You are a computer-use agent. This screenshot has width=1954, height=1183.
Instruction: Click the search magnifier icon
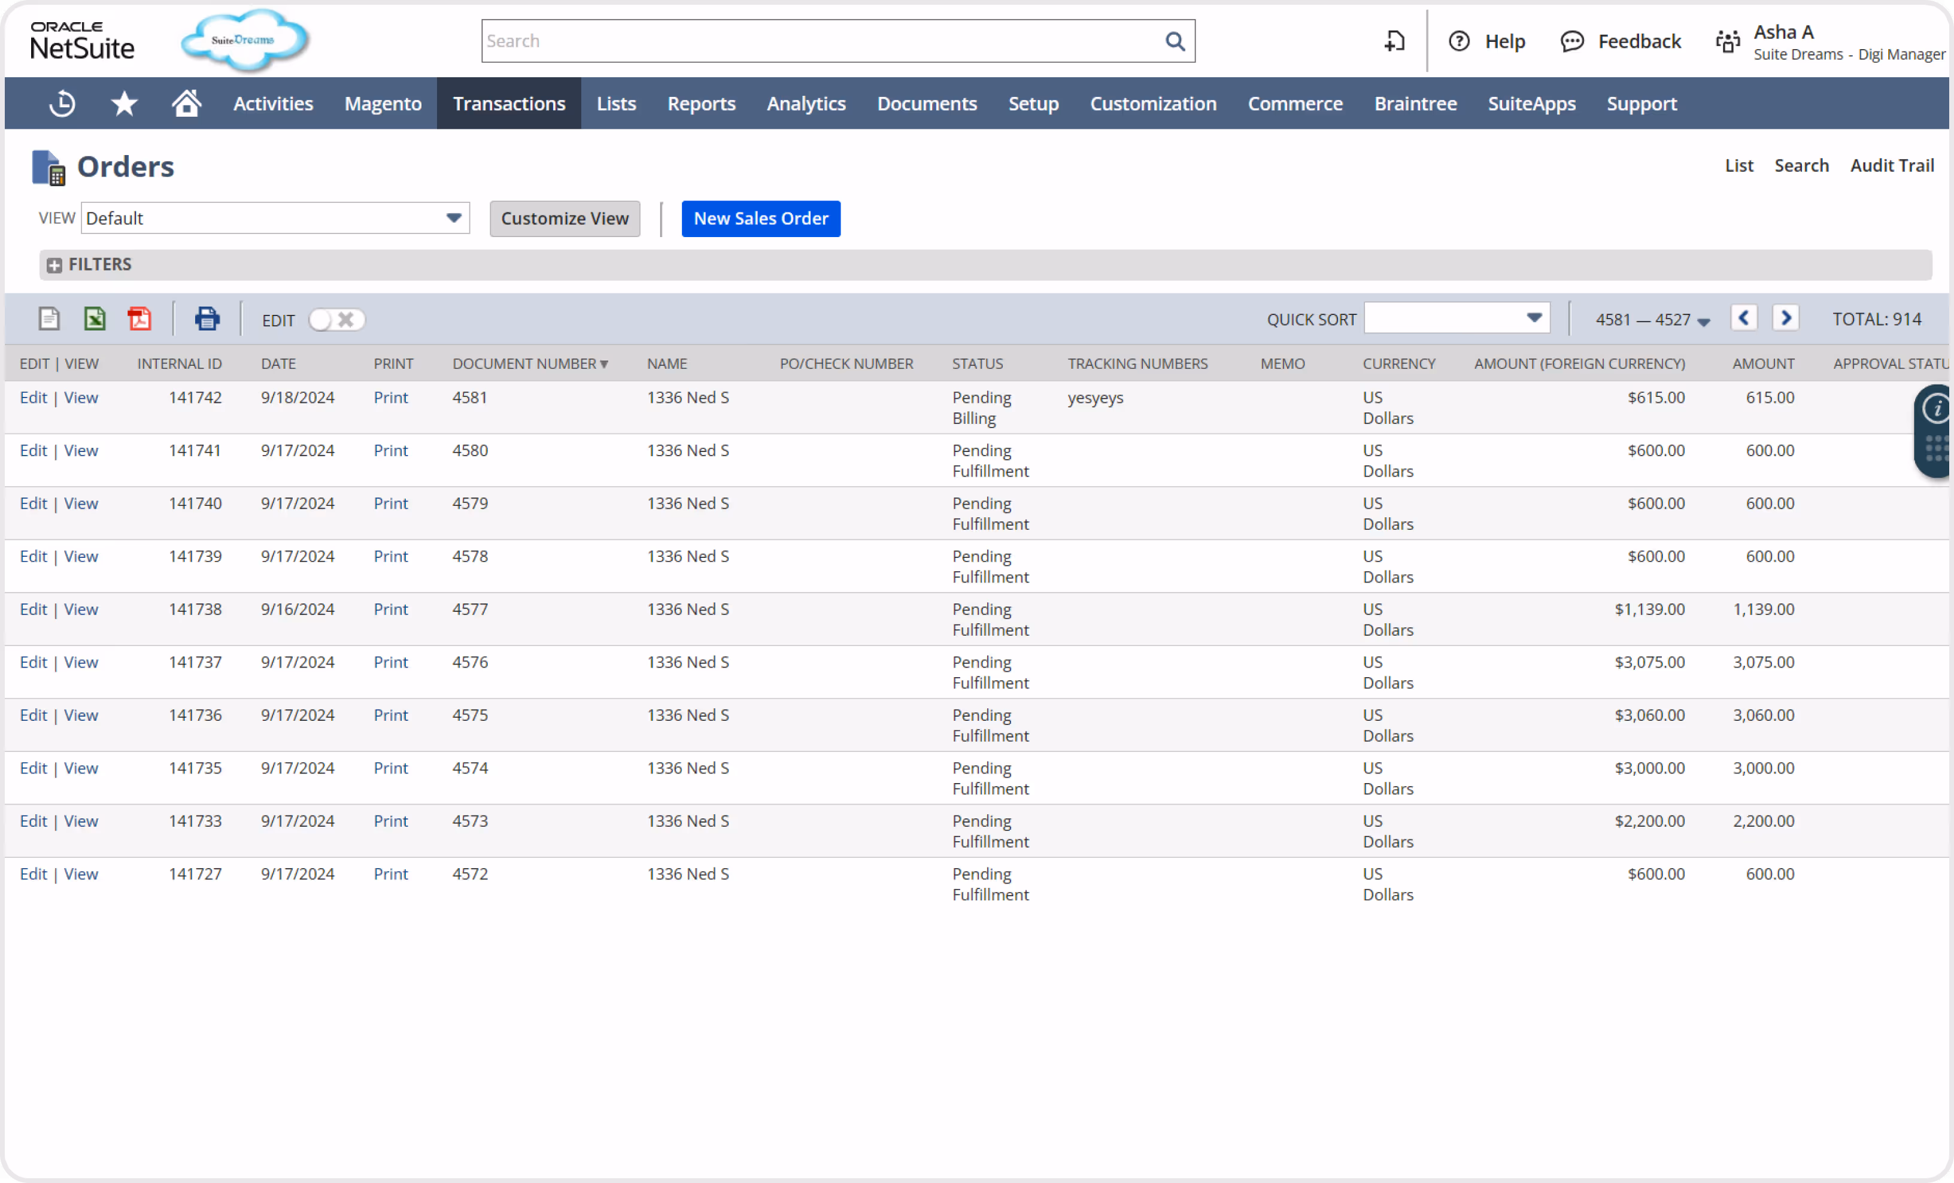(1175, 41)
